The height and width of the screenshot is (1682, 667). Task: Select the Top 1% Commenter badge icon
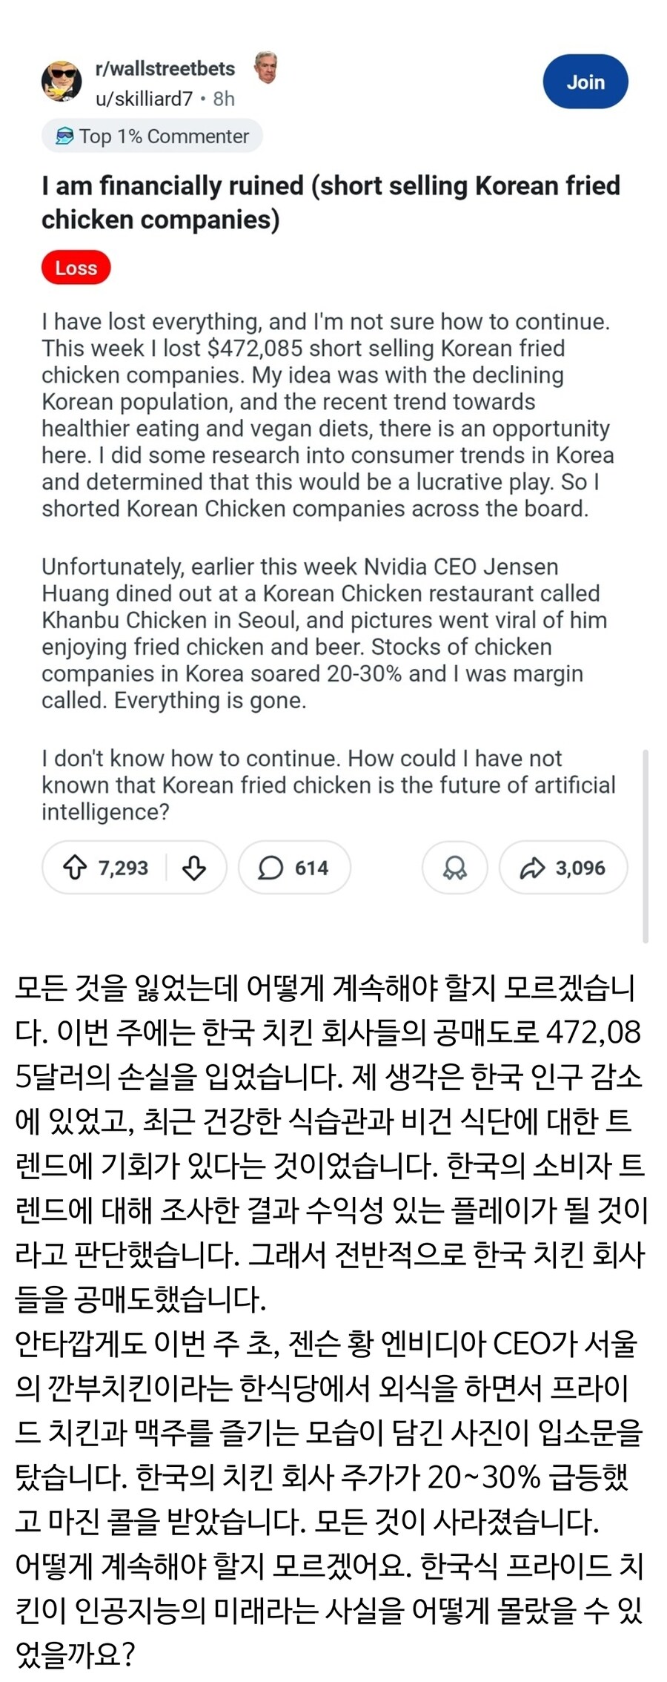[64, 136]
